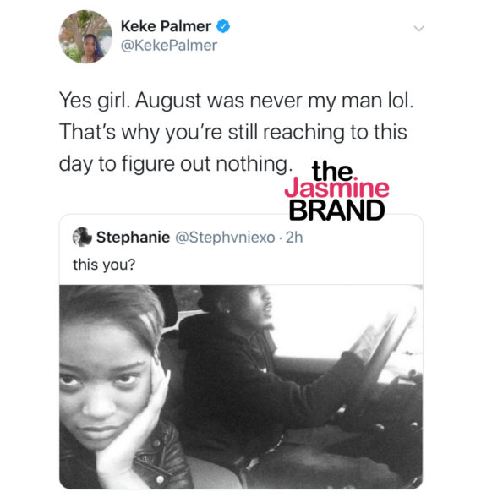
Task: Click the word "August" in the tweet
Action: click(169, 101)
